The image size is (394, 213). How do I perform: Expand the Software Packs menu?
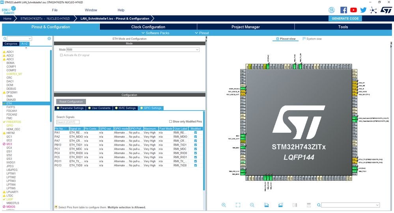click(x=155, y=33)
